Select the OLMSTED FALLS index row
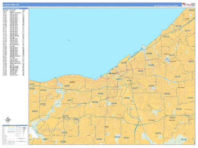The image size is (198, 148). 13,64
